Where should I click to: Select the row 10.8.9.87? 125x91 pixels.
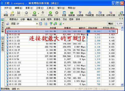[x=60, y=56]
